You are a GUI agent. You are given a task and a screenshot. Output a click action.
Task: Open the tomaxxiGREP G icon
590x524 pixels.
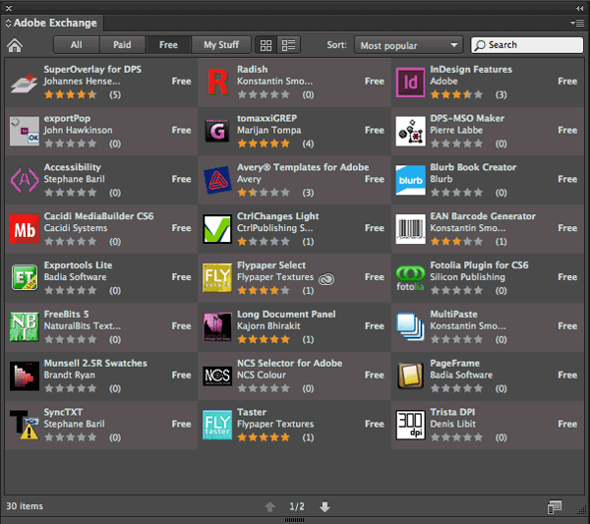(x=217, y=132)
